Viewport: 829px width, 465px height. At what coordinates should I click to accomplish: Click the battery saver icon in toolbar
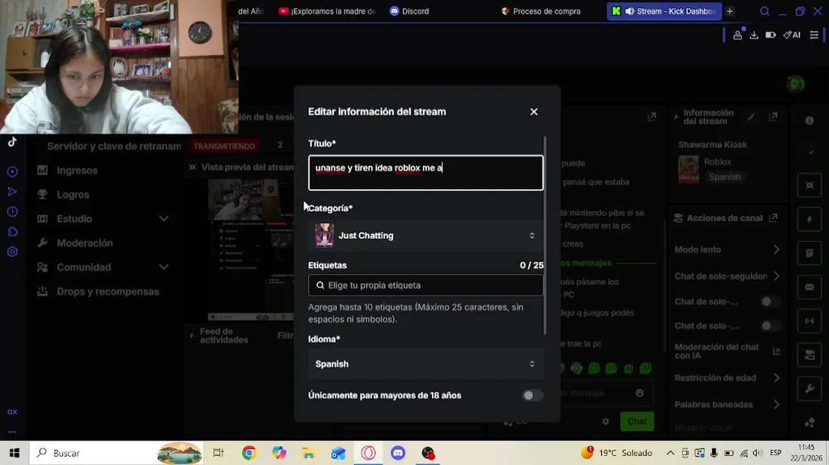[x=770, y=35]
